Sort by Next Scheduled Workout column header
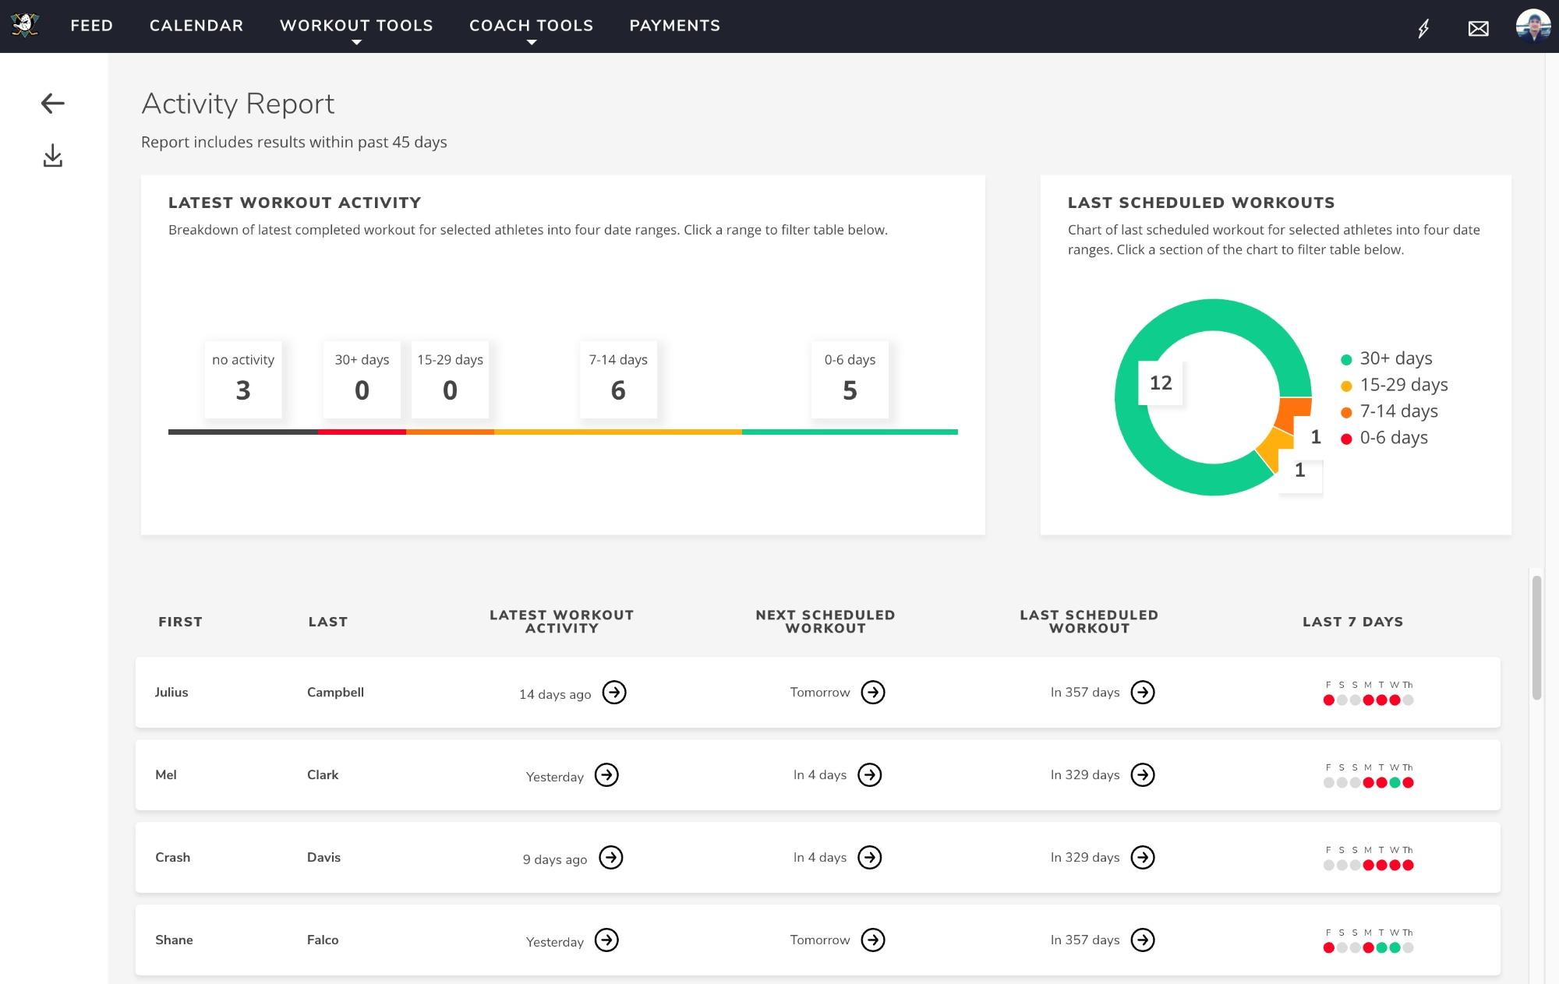 pyautogui.click(x=825, y=622)
